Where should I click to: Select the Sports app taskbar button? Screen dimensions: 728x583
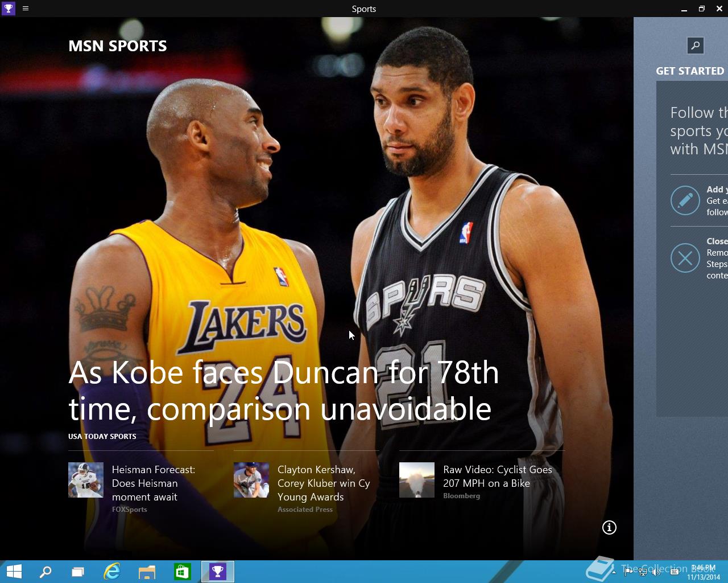point(218,572)
